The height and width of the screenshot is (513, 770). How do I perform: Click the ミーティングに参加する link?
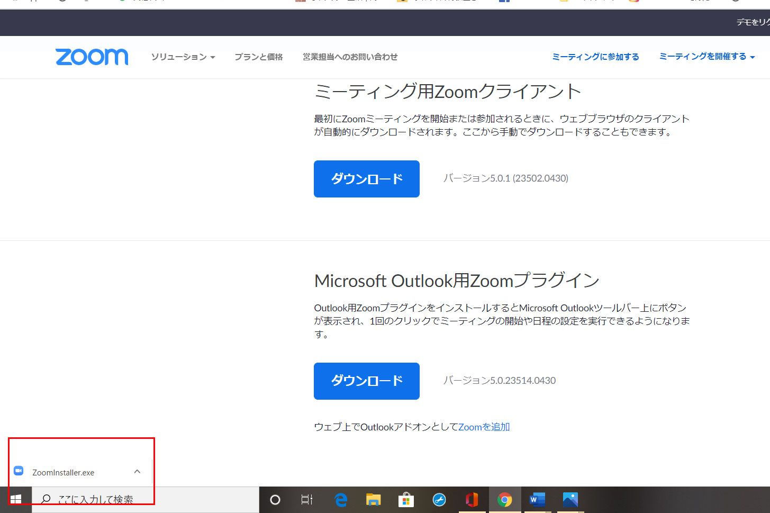coord(595,56)
